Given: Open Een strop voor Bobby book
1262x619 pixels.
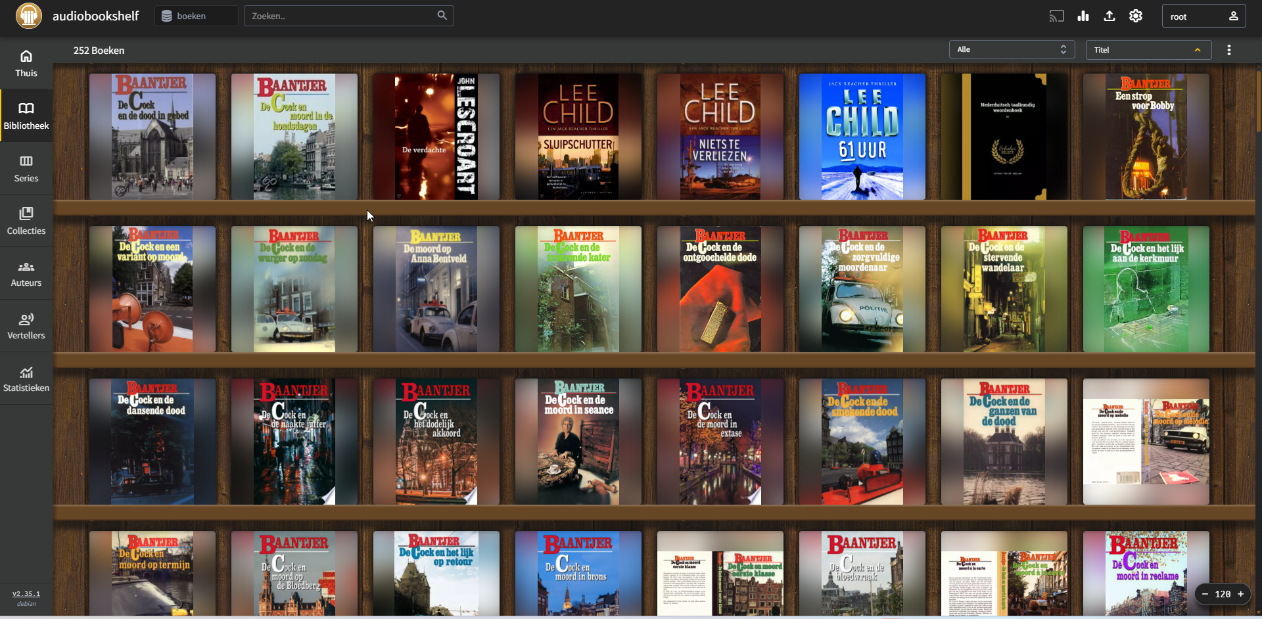Looking at the screenshot, I should pos(1146,137).
